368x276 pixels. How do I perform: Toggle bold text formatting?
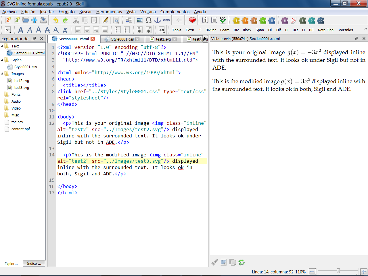coord(21,30)
